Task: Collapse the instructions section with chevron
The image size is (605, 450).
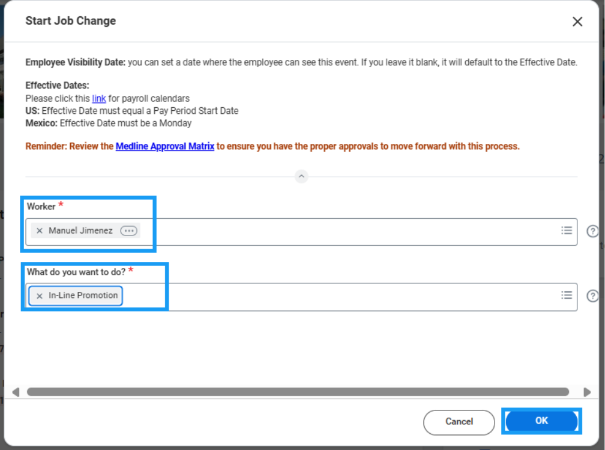Action: (301, 177)
